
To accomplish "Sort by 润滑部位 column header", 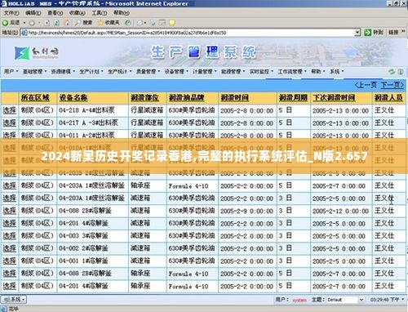I will [145, 97].
